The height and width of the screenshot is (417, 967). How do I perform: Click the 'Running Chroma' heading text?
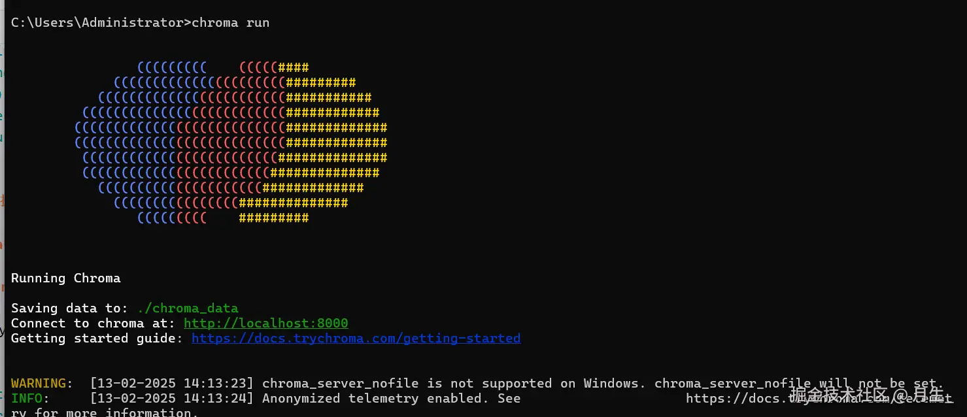65,278
